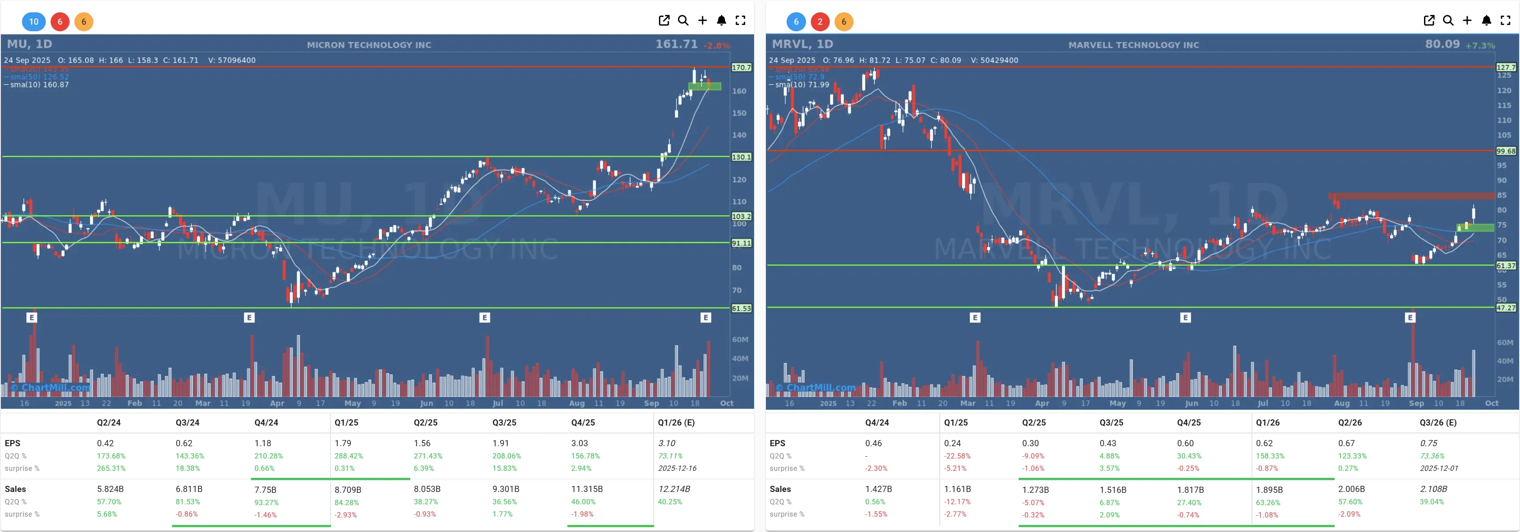1520x532 pixels.
Task: Click the 127.7 resistance label on MRVL
Action: click(1506, 67)
